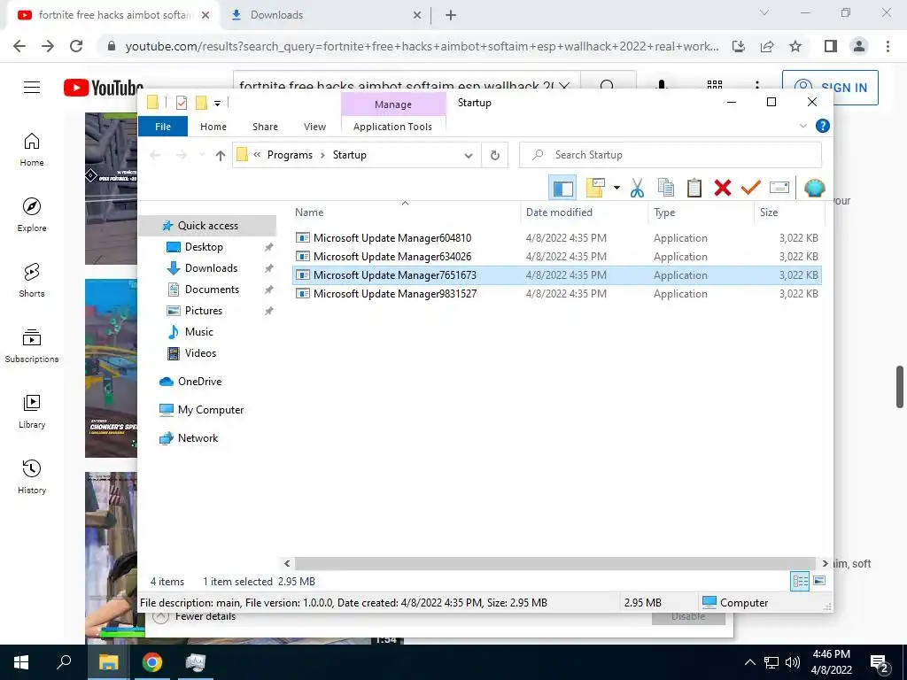Open Downloads in the navigation pane
907x680 pixels.
[x=211, y=268]
